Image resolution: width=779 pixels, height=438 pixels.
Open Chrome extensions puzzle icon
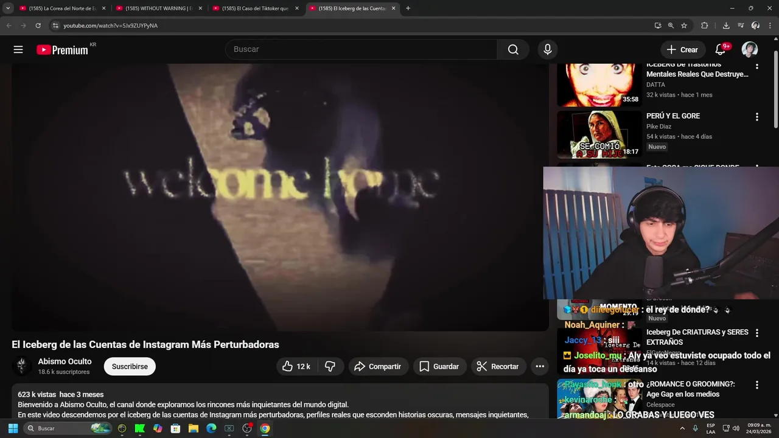[705, 26]
